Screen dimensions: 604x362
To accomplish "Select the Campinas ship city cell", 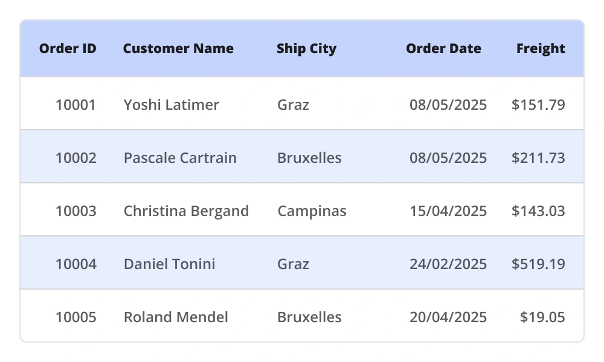I will coord(312,211).
